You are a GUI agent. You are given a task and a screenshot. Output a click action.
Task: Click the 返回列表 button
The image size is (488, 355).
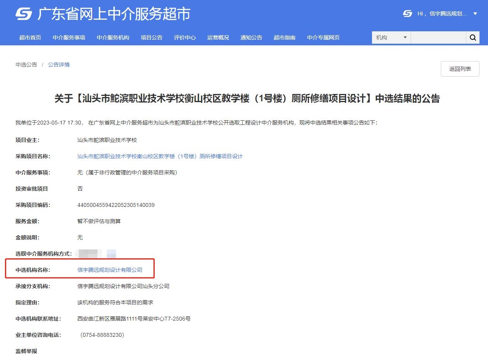point(460,68)
